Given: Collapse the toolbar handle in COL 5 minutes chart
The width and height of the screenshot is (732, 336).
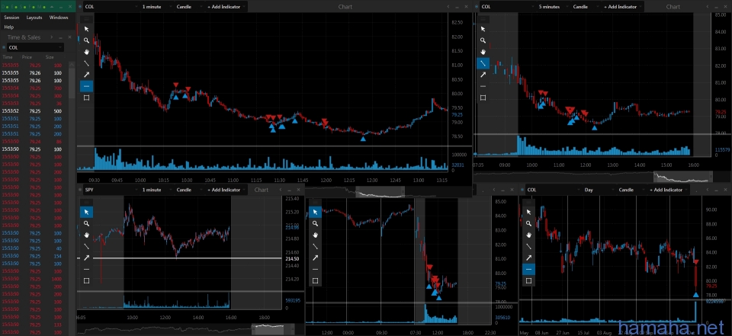Looking at the screenshot, I should (x=483, y=19).
